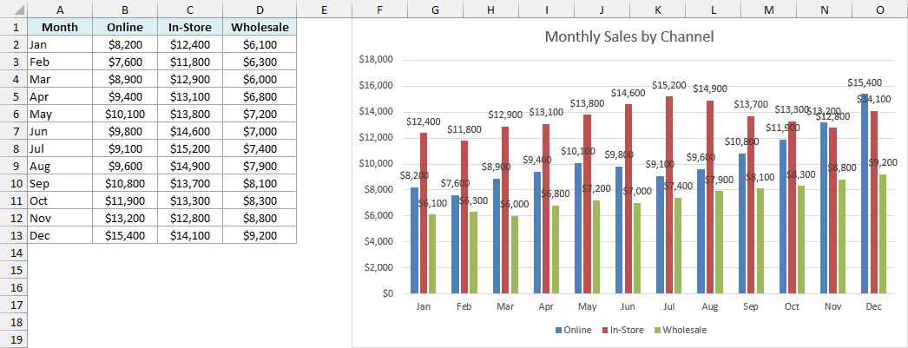This screenshot has width=908, height=348.
Task: Select table cell containing $13,100
Action: click(190, 96)
